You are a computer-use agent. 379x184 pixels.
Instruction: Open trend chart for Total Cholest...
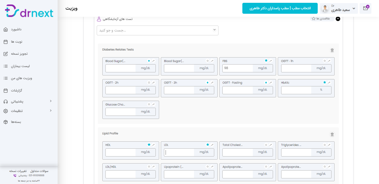[x=270, y=145]
